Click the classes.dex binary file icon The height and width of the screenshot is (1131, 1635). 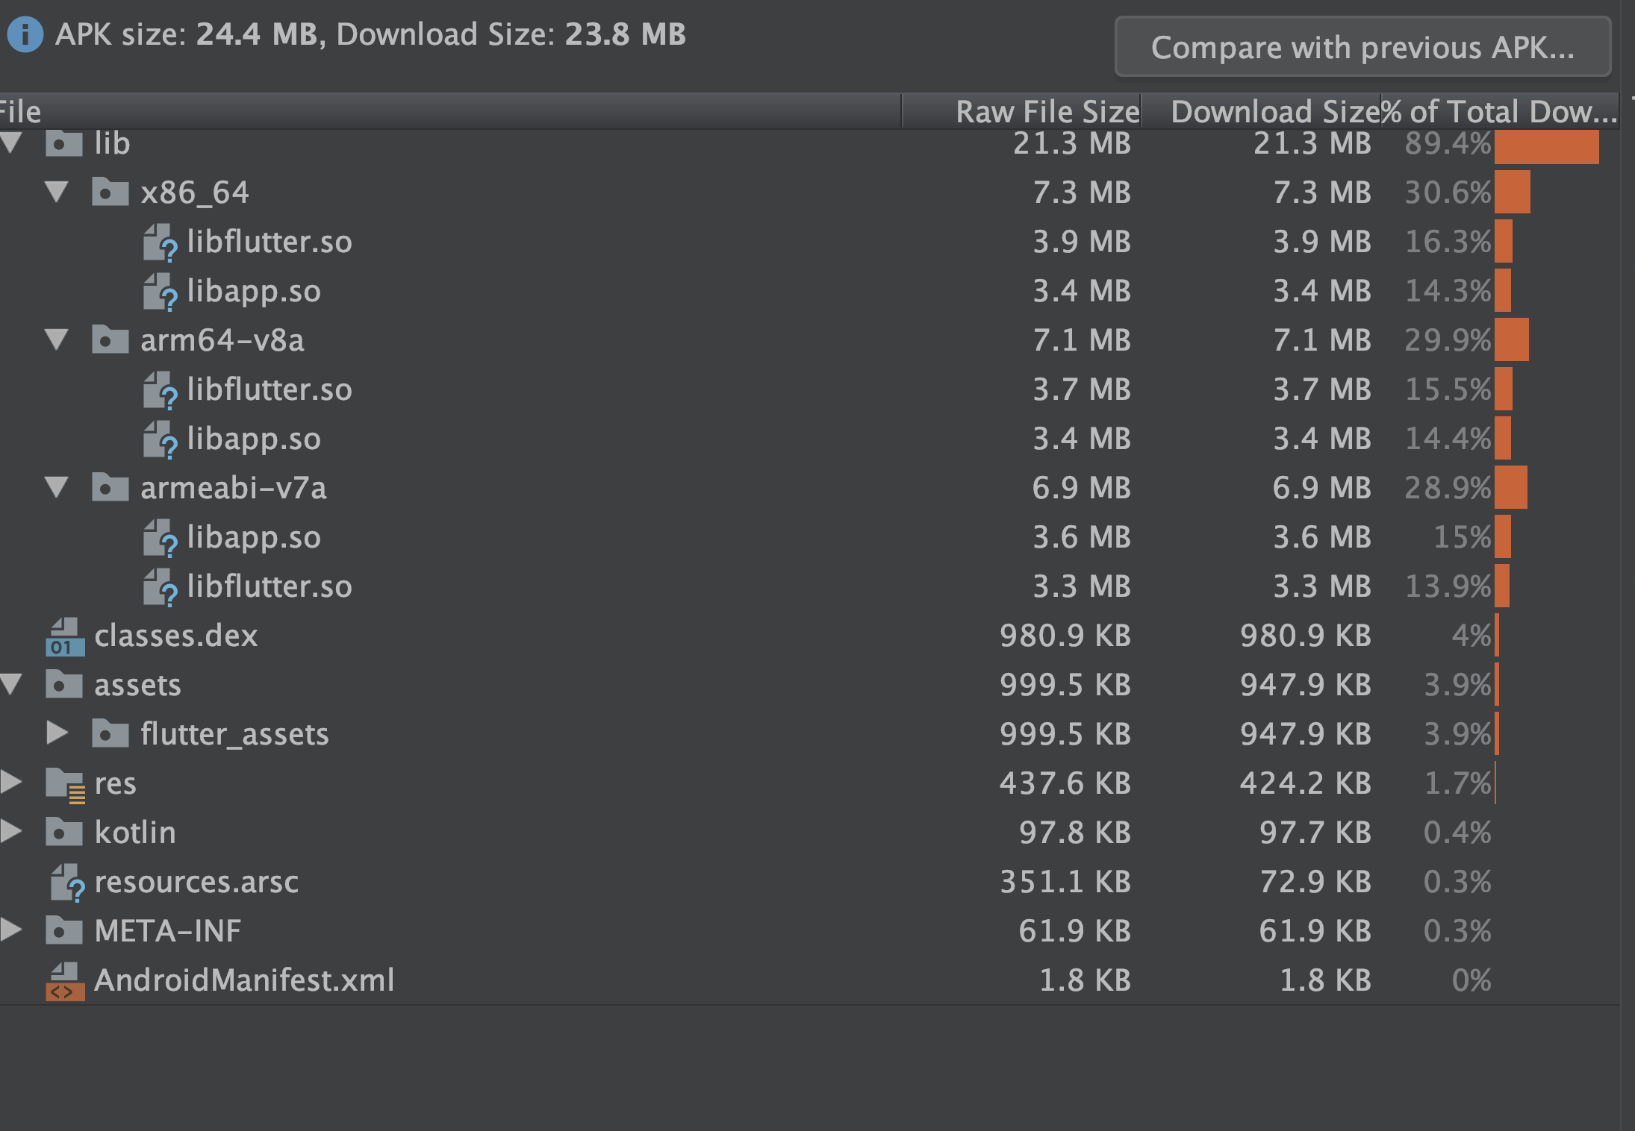pyautogui.click(x=65, y=636)
